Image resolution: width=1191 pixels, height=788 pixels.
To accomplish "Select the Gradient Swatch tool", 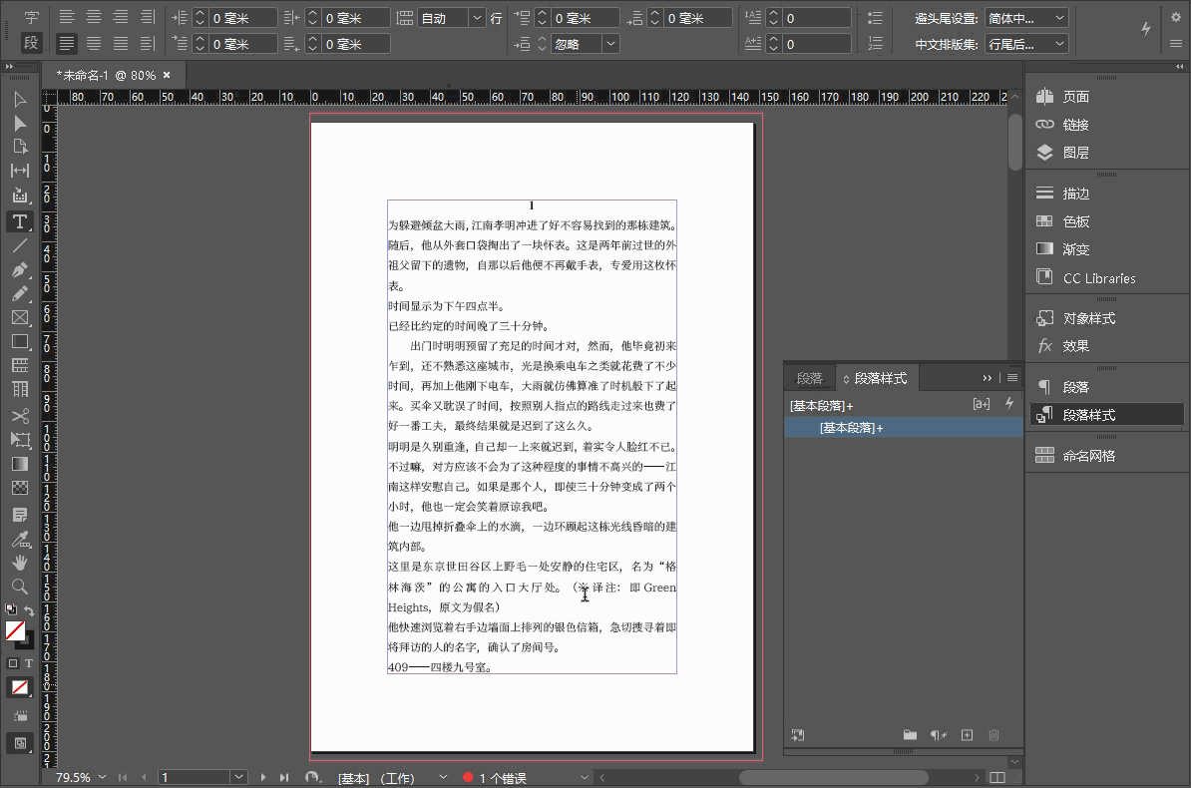I will point(20,464).
